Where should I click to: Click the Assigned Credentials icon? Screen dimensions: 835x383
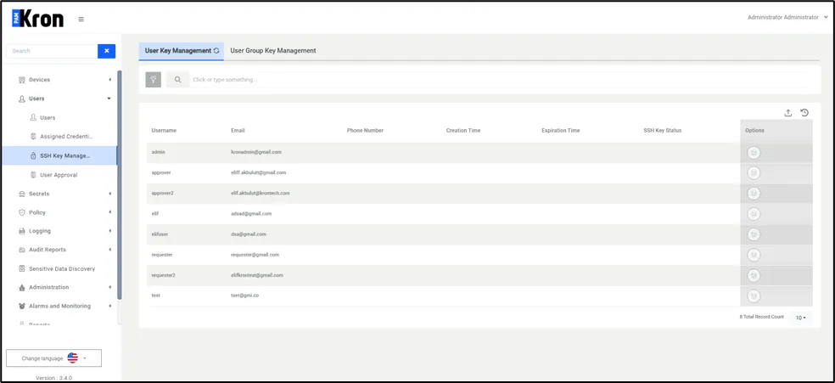[x=33, y=137]
